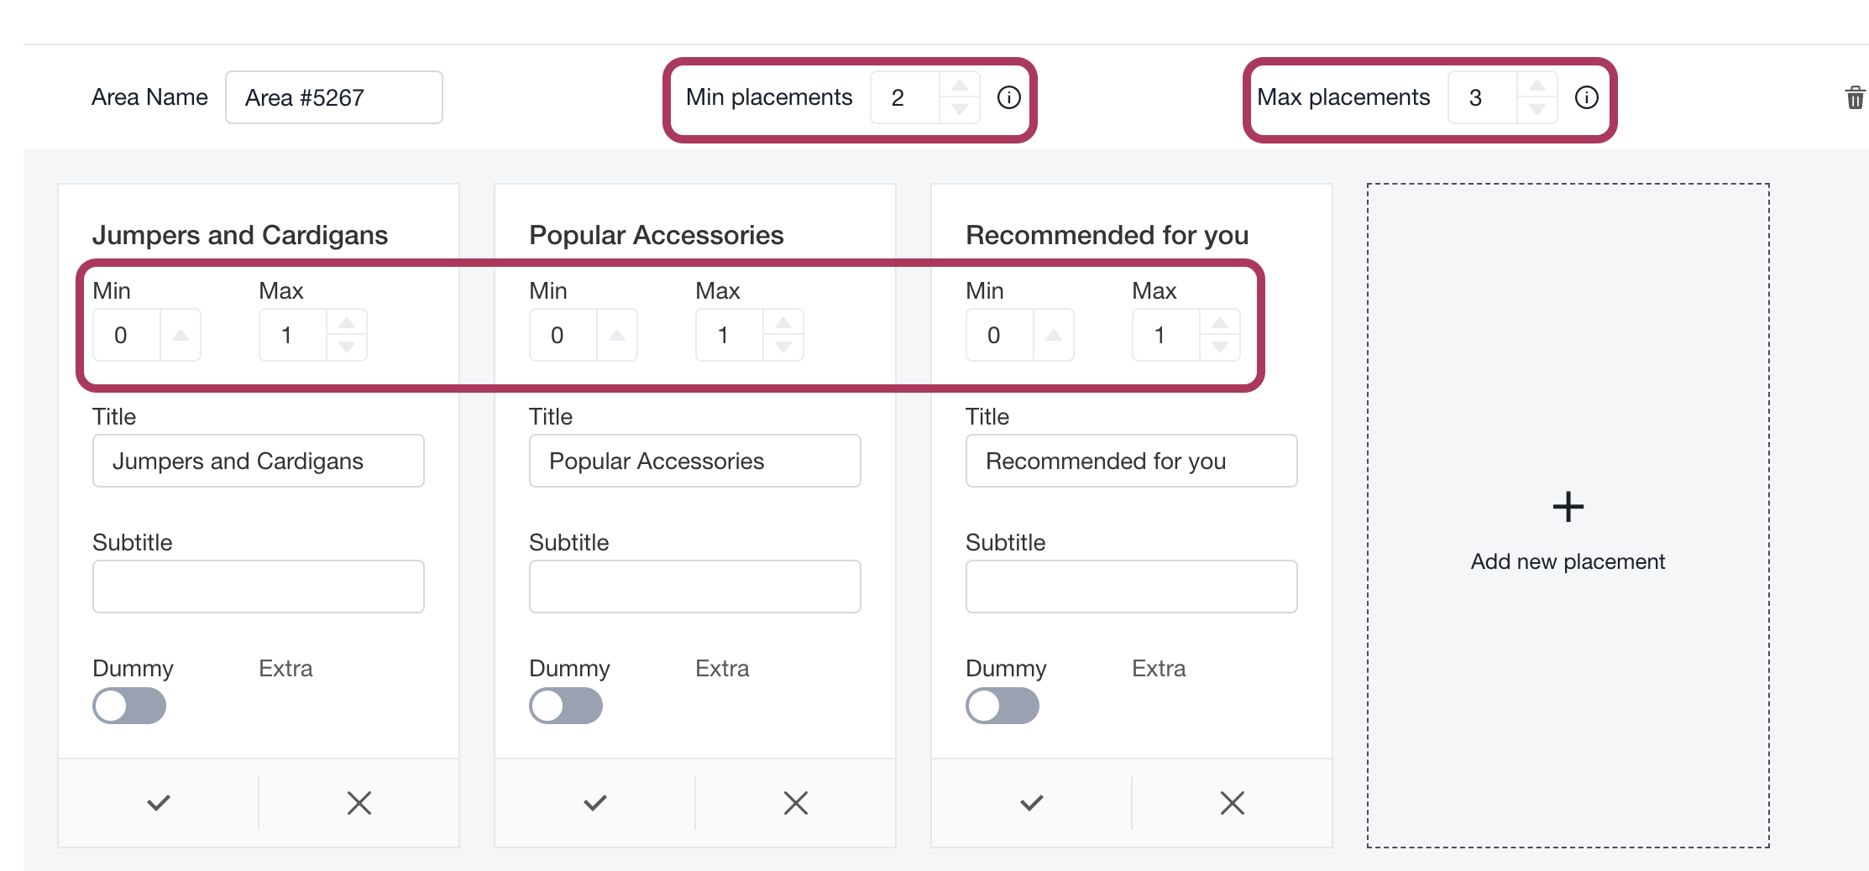The width and height of the screenshot is (1869, 871).
Task: Open Min placements info tooltip icon
Action: [1008, 97]
